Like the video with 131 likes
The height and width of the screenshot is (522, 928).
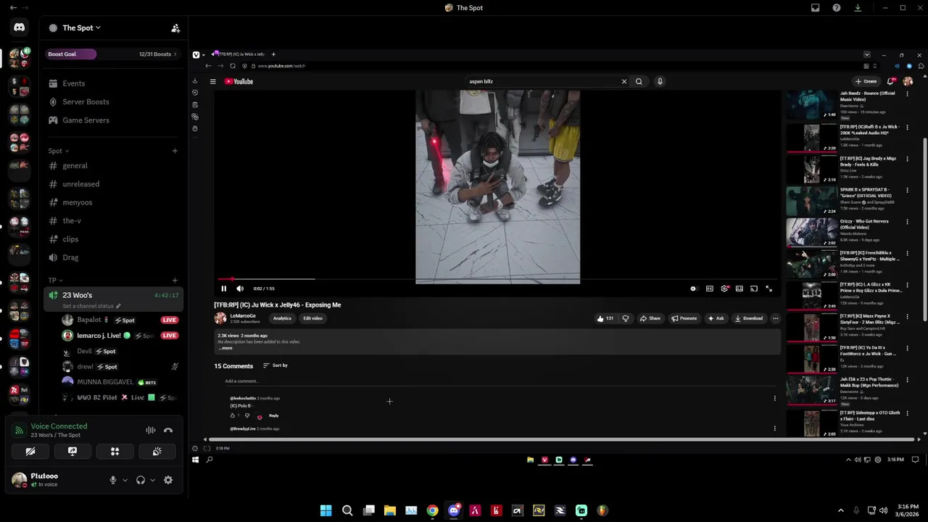coord(605,318)
